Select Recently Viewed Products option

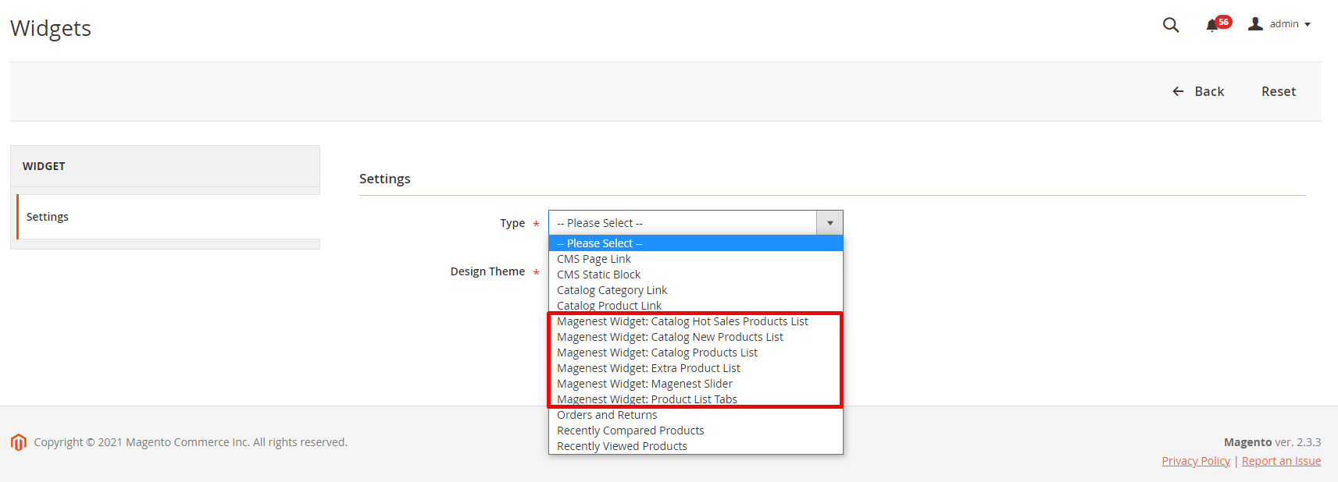622,446
